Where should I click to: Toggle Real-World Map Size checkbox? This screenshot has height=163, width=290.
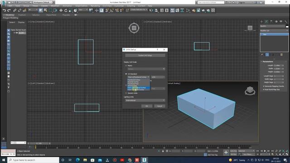(x=264, y=90)
